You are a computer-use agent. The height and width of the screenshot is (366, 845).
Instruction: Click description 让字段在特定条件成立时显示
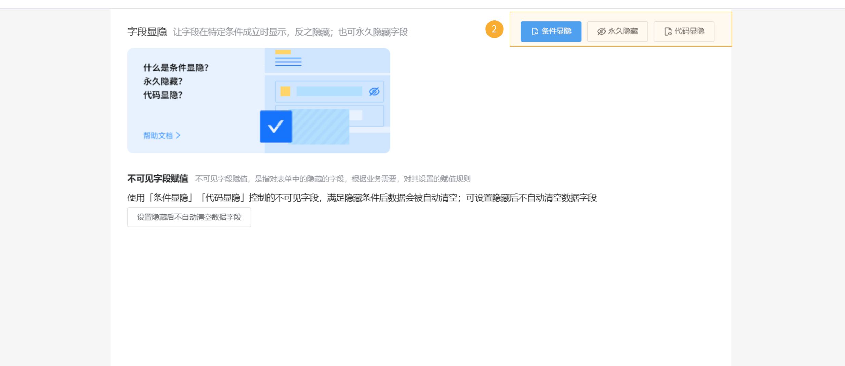tap(230, 32)
